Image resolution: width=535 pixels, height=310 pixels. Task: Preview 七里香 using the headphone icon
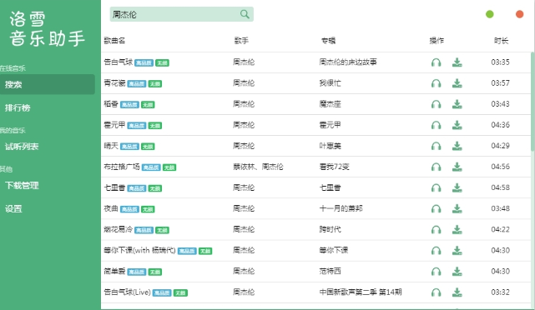(436, 187)
